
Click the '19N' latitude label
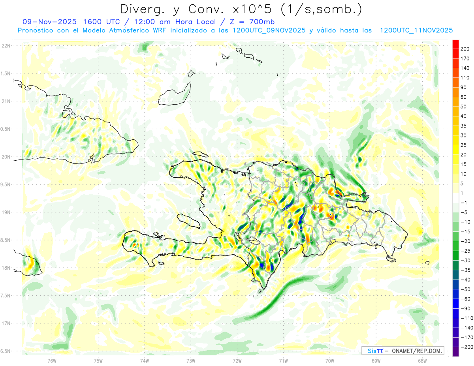pyautogui.click(x=6, y=212)
